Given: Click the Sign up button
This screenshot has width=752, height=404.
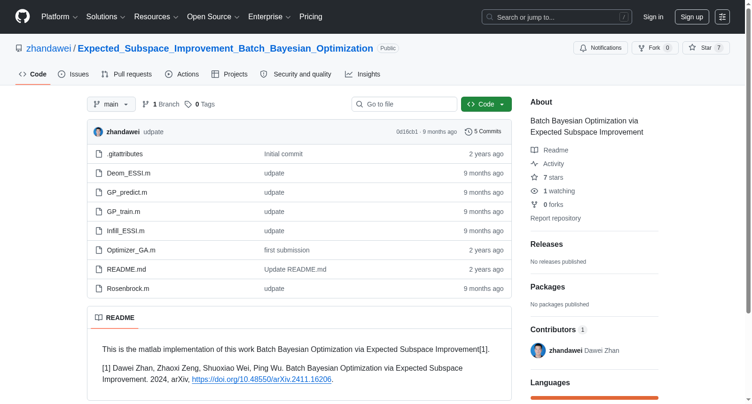Looking at the screenshot, I should (692, 17).
